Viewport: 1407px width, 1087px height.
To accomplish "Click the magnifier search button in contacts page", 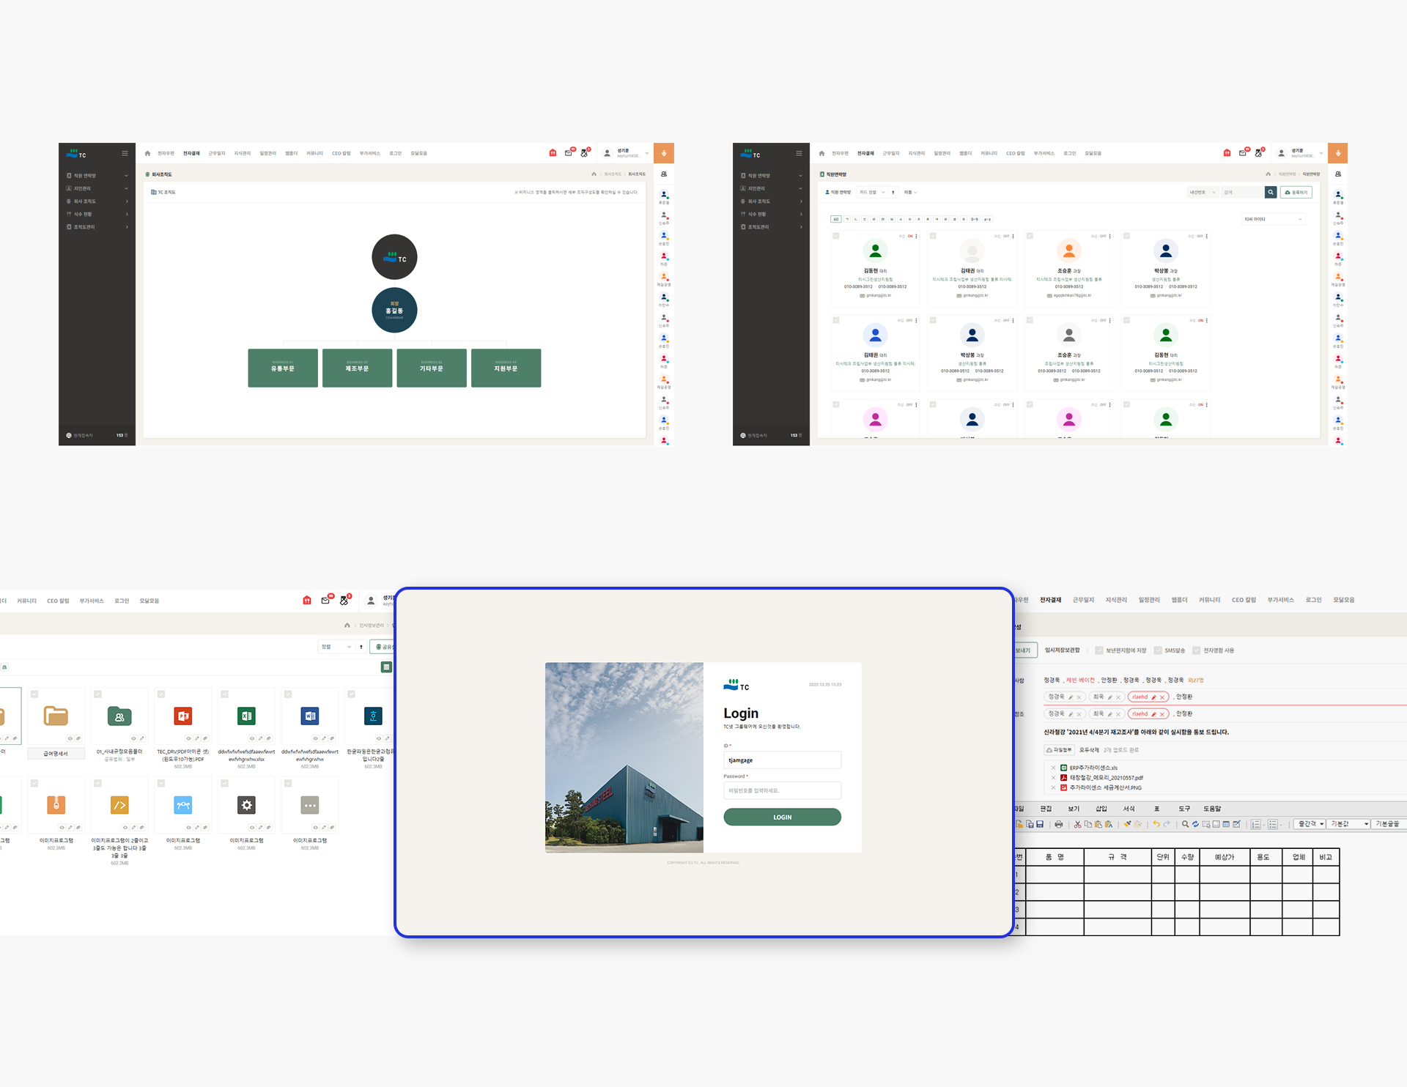I will point(1270,192).
